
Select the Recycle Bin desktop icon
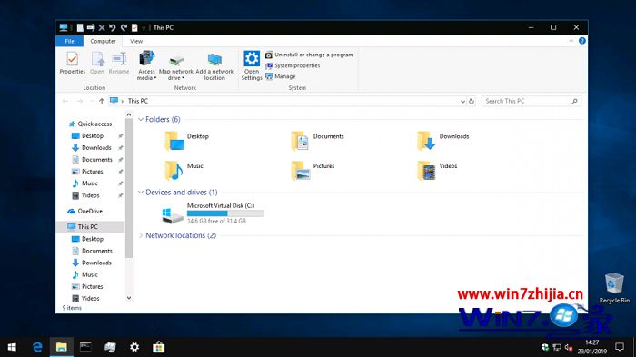tap(614, 288)
